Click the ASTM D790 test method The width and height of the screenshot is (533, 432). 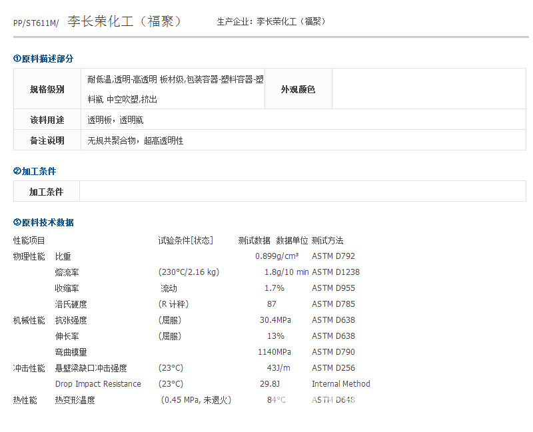coord(334,352)
